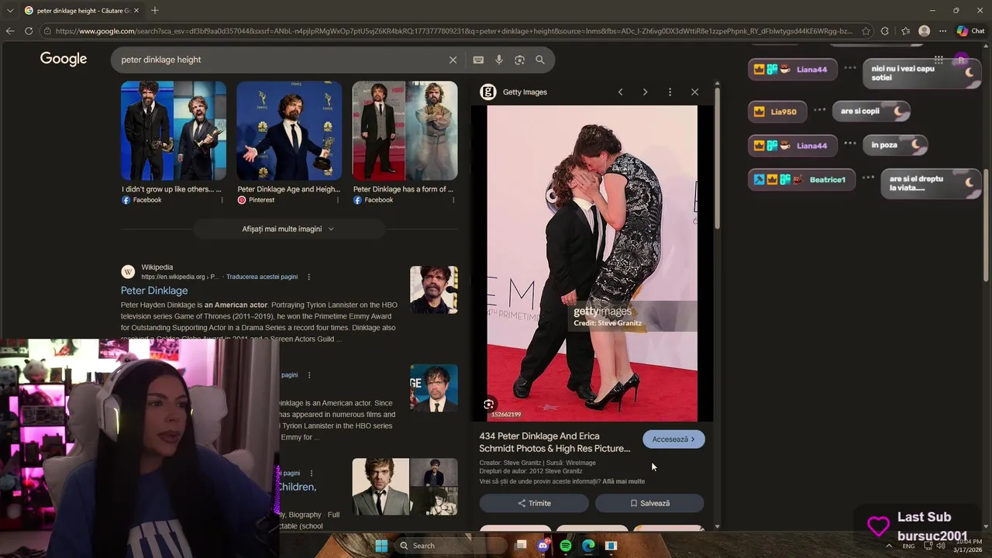Click 'Traducerea acestei pagini' for Wikipedia
This screenshot has width=992, height=558.
[x=262, y=277]
